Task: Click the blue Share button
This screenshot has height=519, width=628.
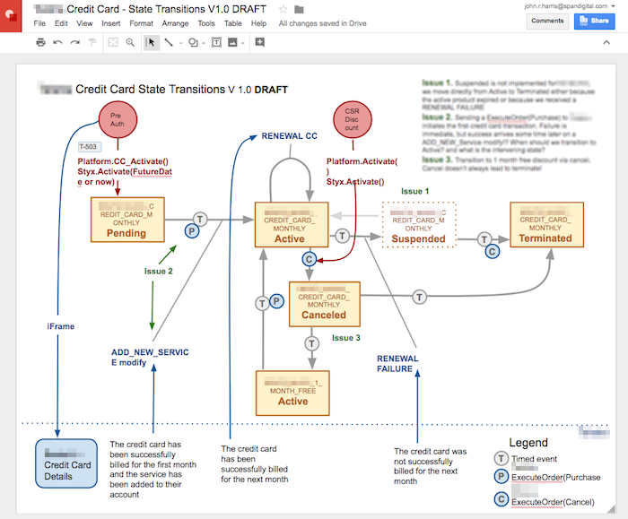Action: click(x=595, y=20)
